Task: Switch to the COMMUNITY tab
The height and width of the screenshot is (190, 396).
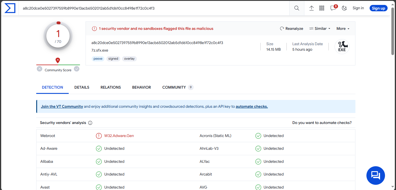Action: tap(178, 87)
